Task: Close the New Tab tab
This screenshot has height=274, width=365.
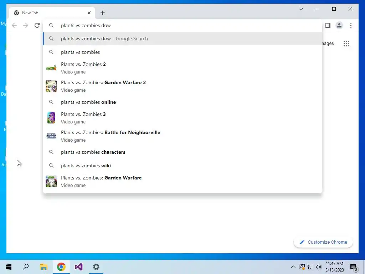Action: tap(89, 13)
